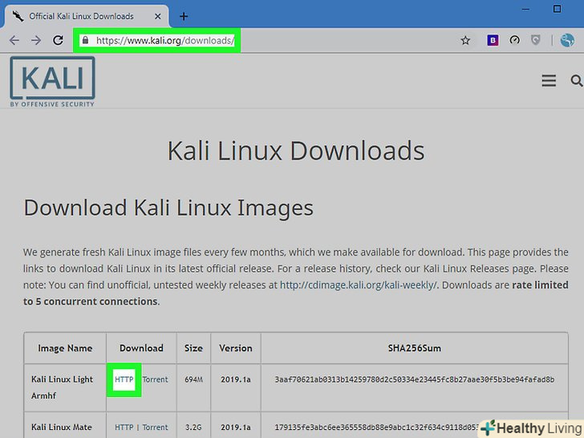Select the Image Name column header
584x438 pixels.
point(65,348)
